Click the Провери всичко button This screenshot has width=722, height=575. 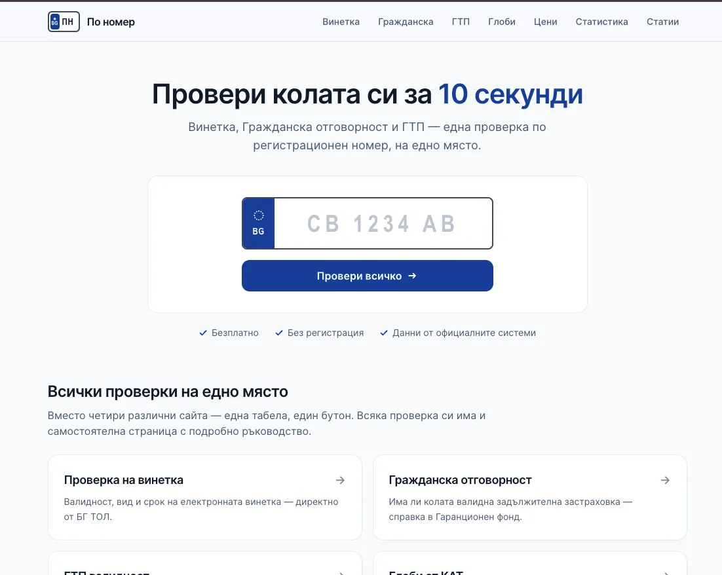point(368,276)
